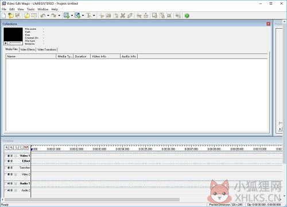Open Help via green question icon
The image size is (287, 207).
click(x=187, y=15)
